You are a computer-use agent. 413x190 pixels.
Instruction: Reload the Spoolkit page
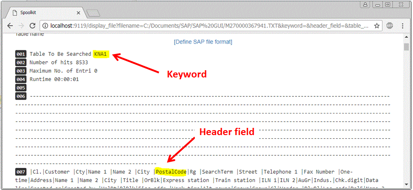32,26
